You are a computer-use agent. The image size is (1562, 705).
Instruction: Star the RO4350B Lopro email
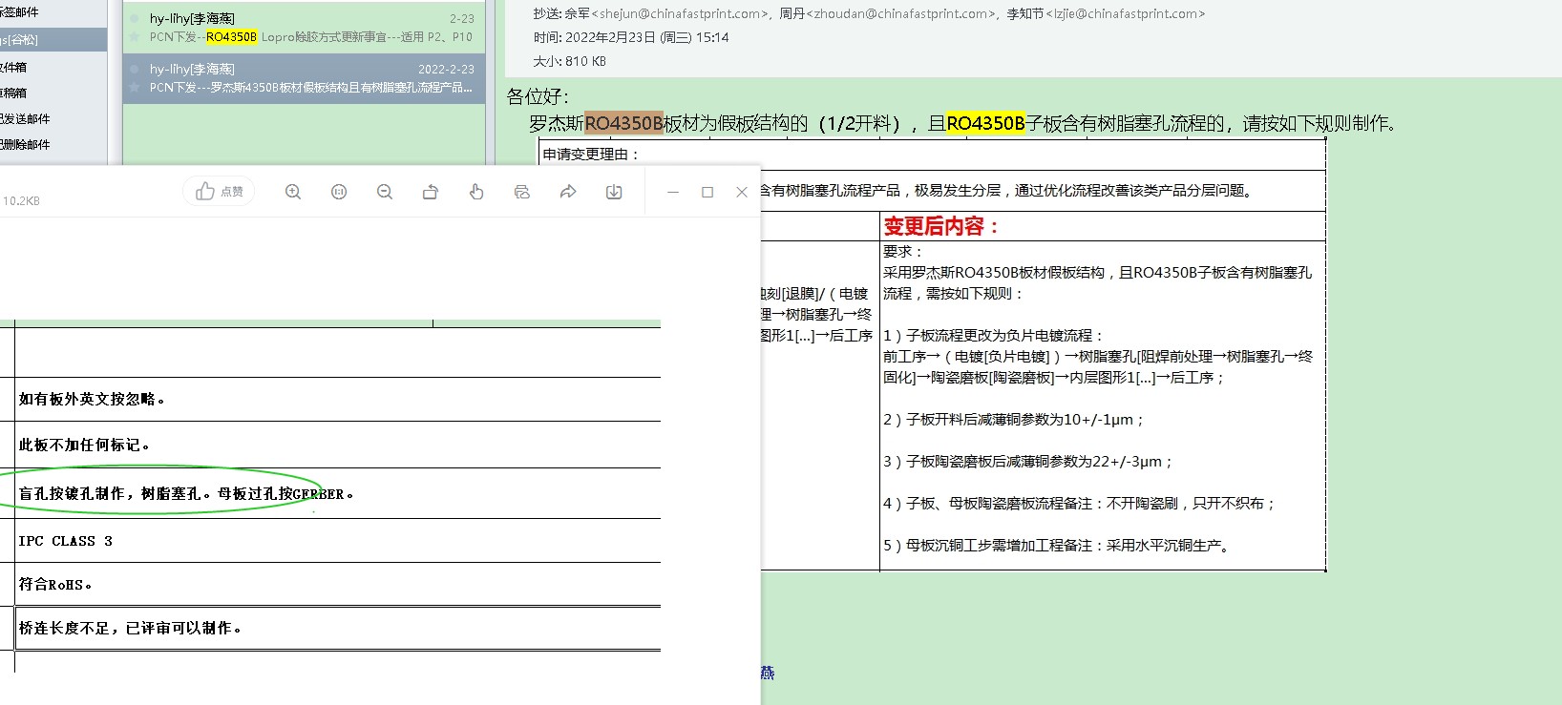[135, 37]
